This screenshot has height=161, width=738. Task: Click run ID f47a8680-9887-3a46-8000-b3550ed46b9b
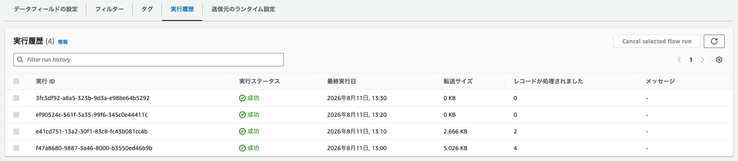click(94, 148)
